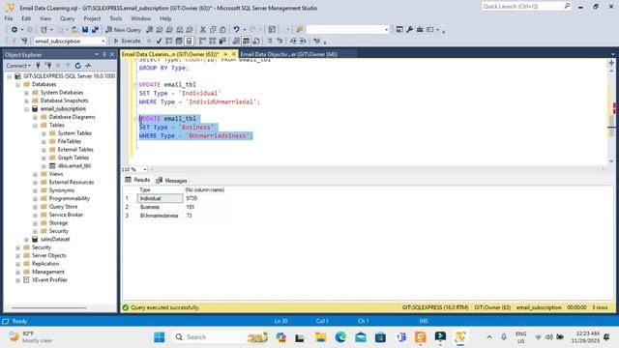The image size is (619, 348).
Task: Open the View menu
Action: click(x=45, y=18)
